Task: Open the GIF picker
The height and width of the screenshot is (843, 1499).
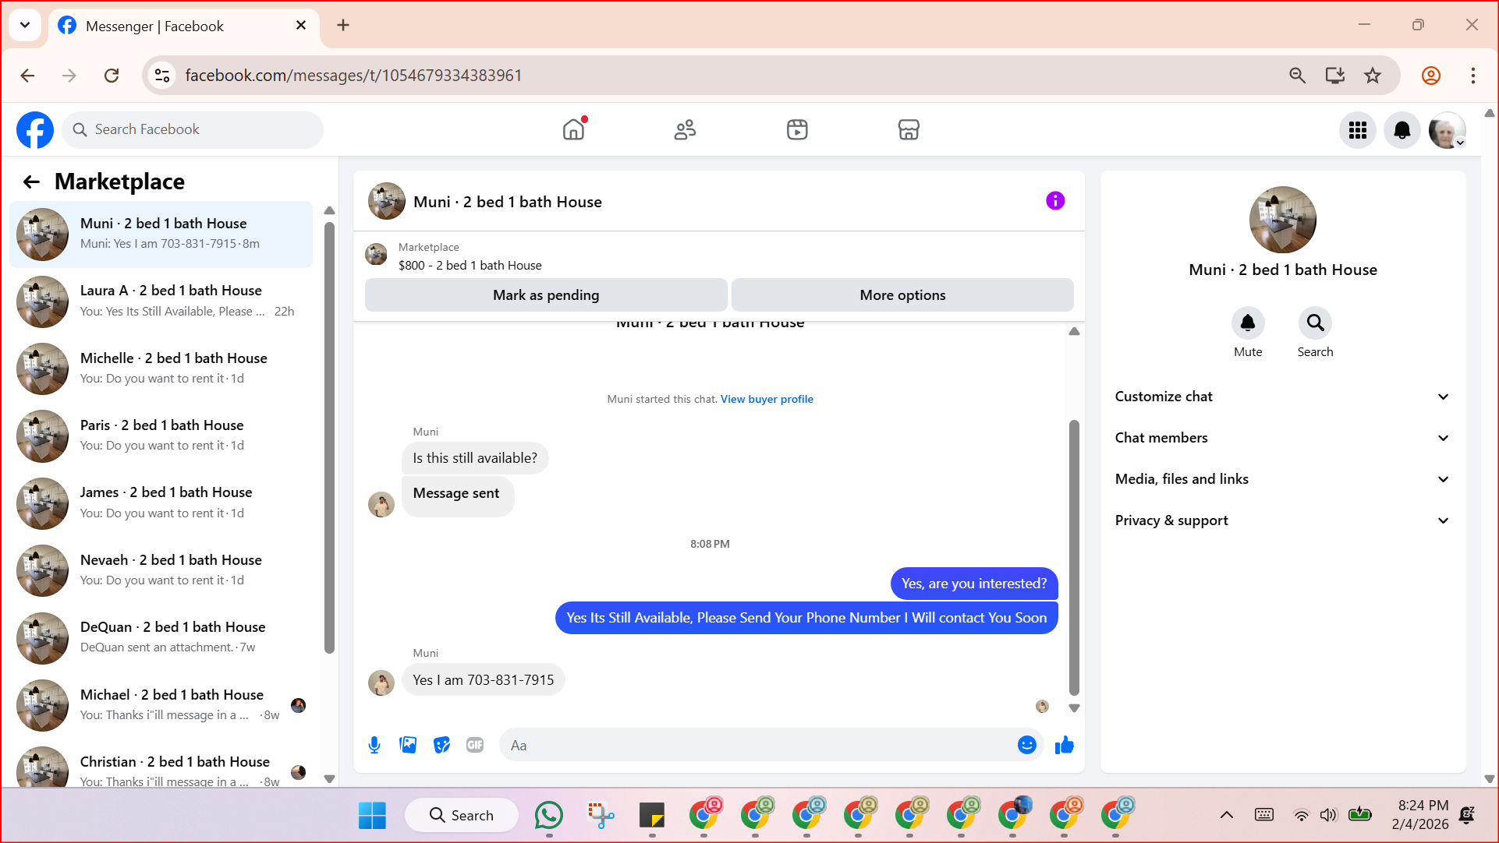Action: point(475,745)
